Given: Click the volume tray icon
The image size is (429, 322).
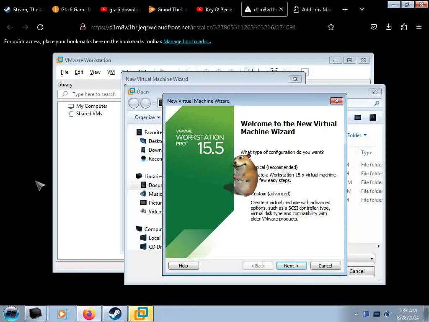Looking at the screenshot, I should pyautogui.click(x=387, y=314).
